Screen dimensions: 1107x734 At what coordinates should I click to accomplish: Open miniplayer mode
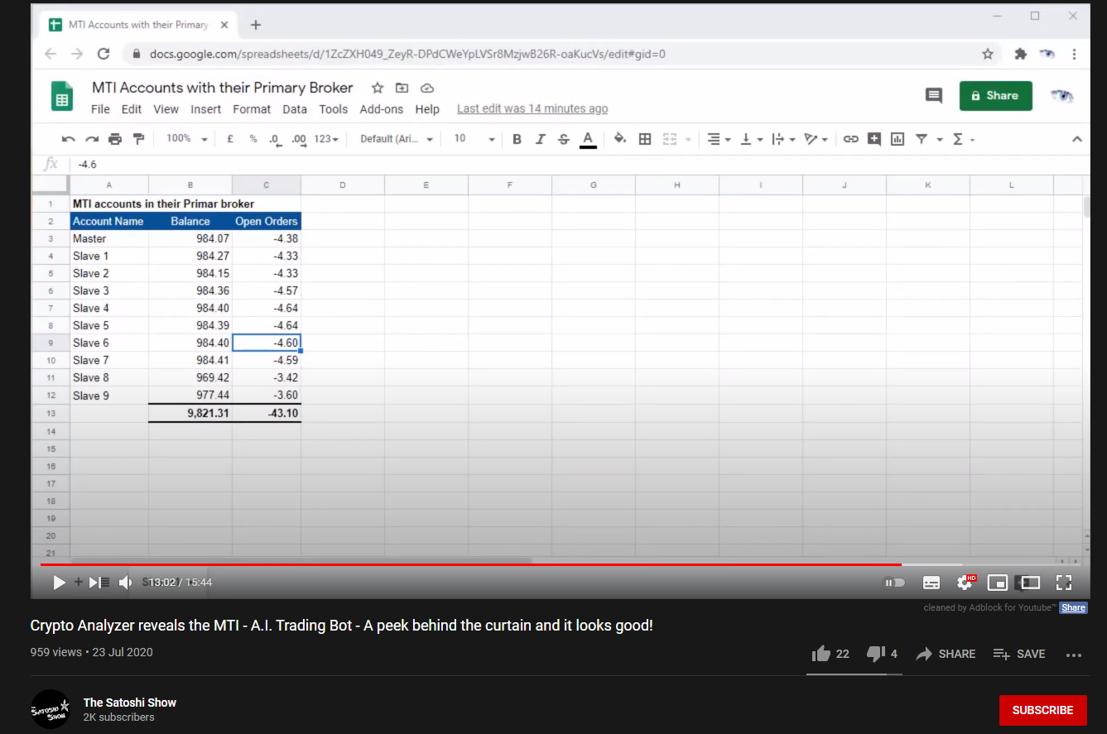(x=998, y=583)
